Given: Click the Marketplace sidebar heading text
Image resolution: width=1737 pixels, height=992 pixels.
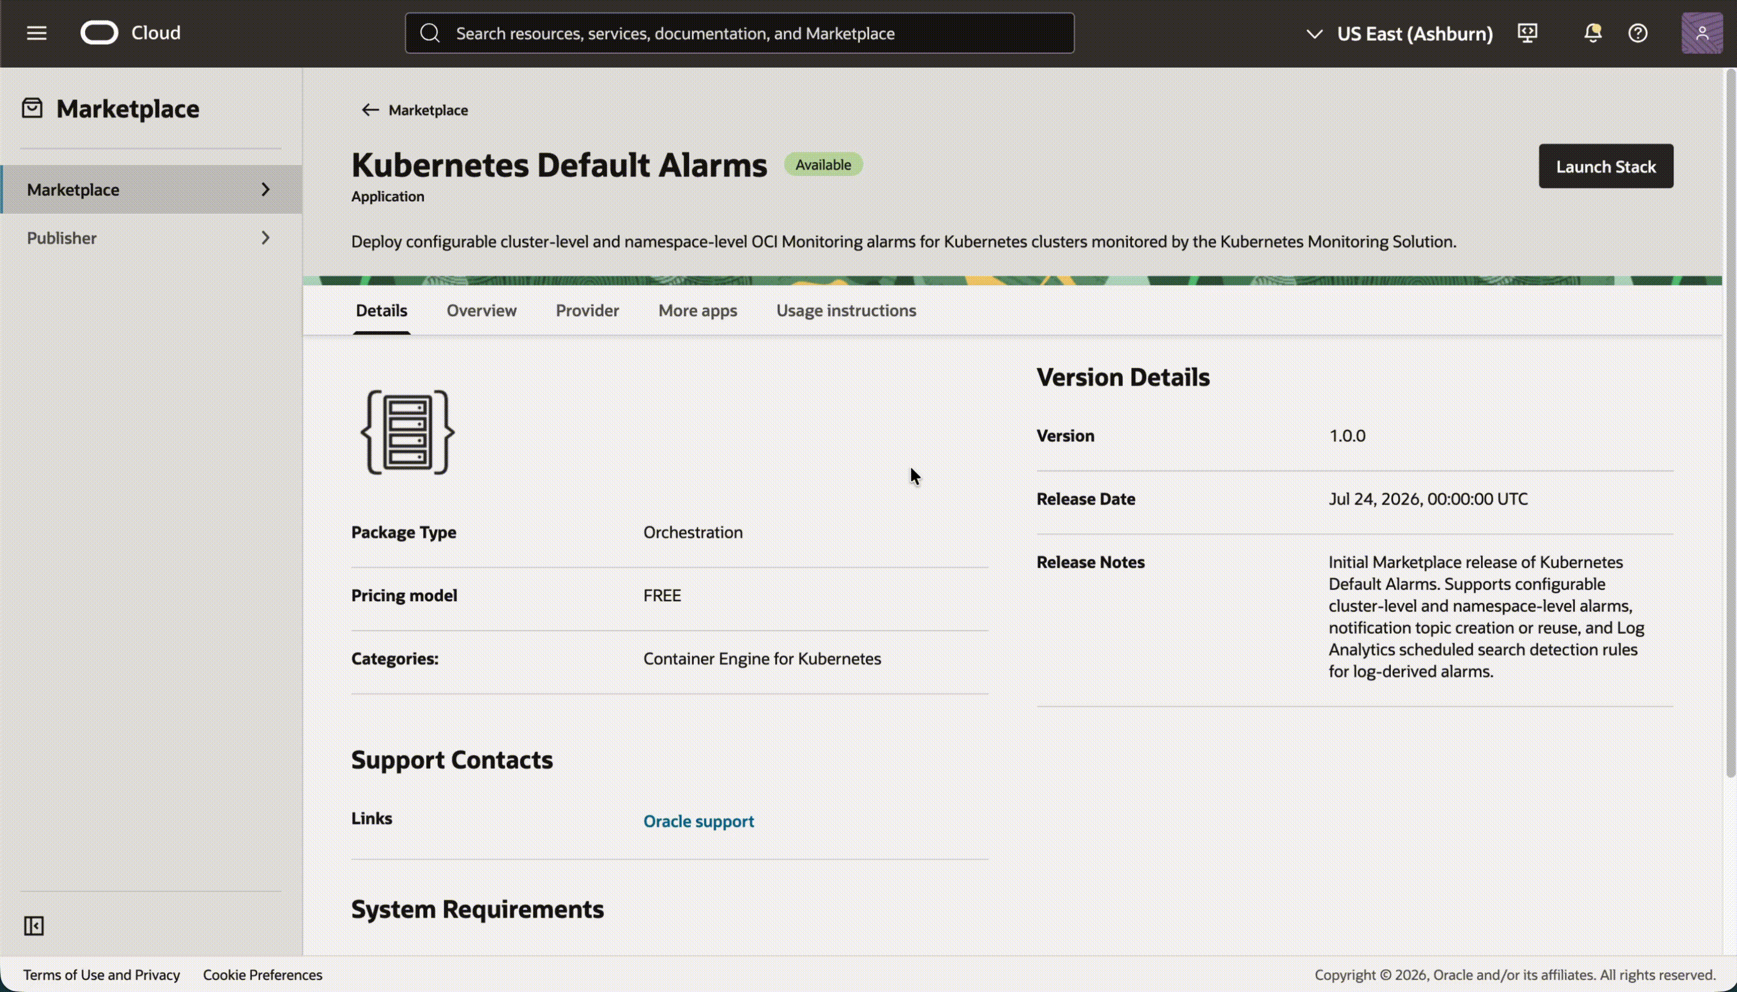Looking at the screenshot, I should coord(128,109).
